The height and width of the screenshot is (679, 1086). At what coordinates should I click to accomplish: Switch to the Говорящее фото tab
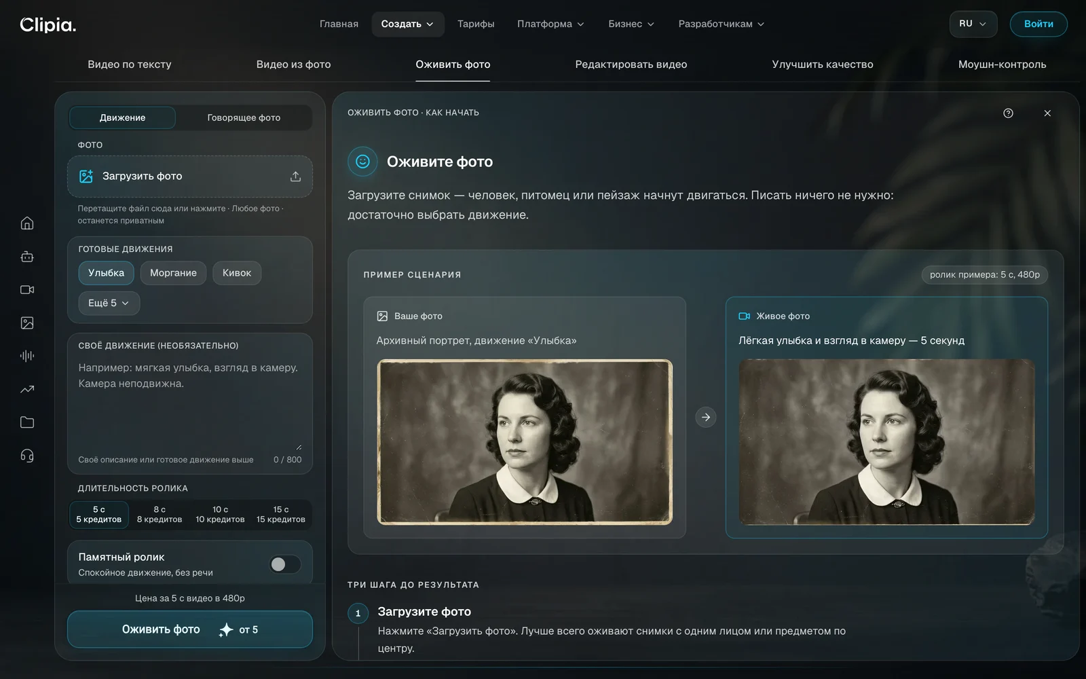(244, 117)
